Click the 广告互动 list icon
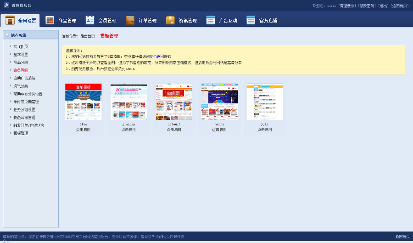The height and width of the screenshot is (243, 413). [211, 20]
